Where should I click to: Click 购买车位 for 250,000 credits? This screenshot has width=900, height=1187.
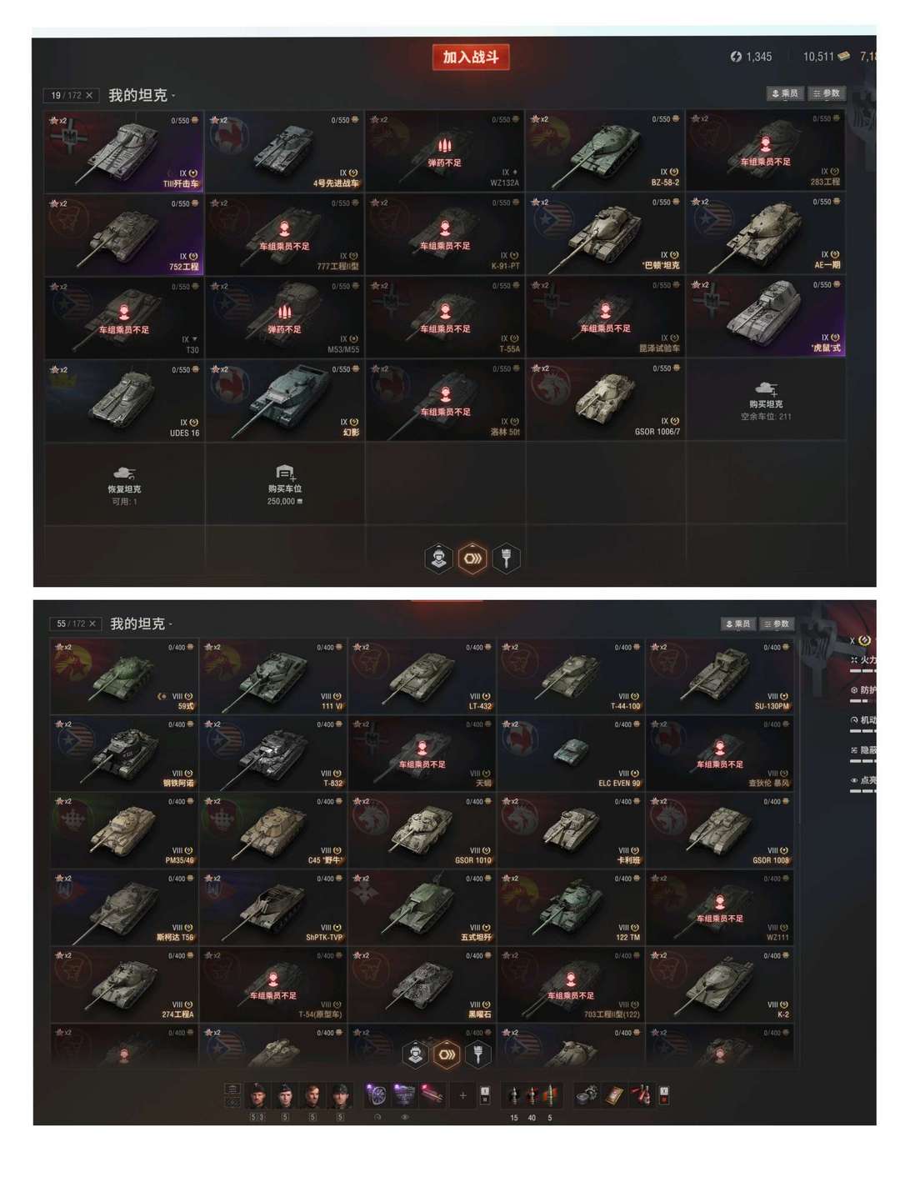tap(285, 483)
